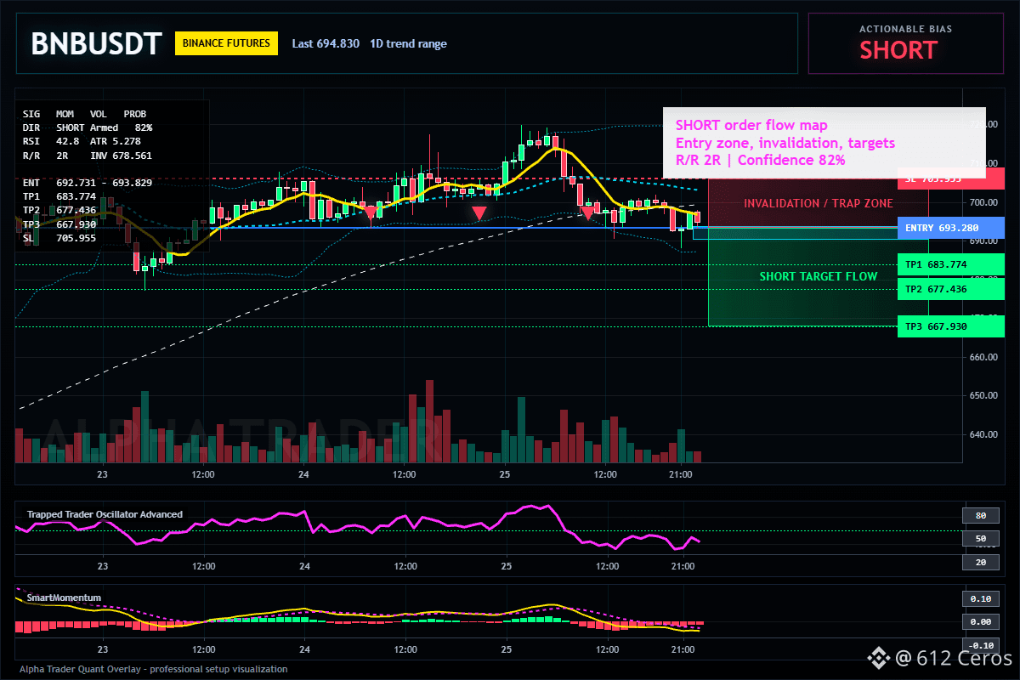
Task: Click the SmartMomentum panel title
Action: pos(64,598)
